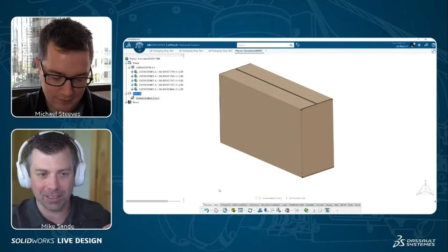This screenshot has height=252, width=448.
Task: Click the view orientation triad in viewport
Action: 425,188
